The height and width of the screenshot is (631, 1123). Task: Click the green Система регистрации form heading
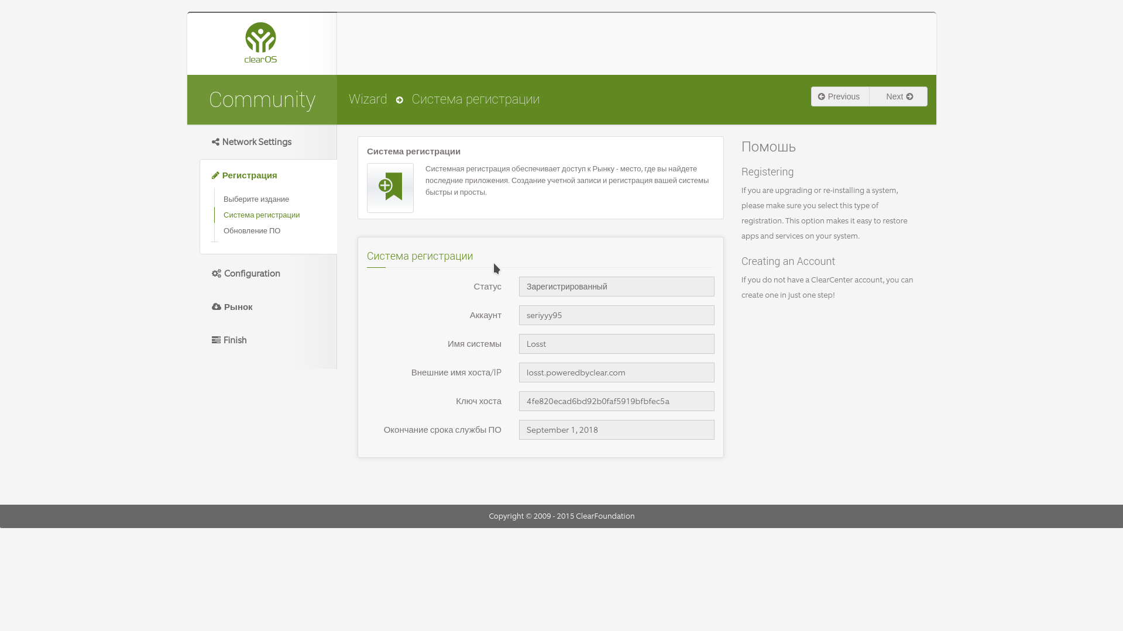[x=420, y=256]
